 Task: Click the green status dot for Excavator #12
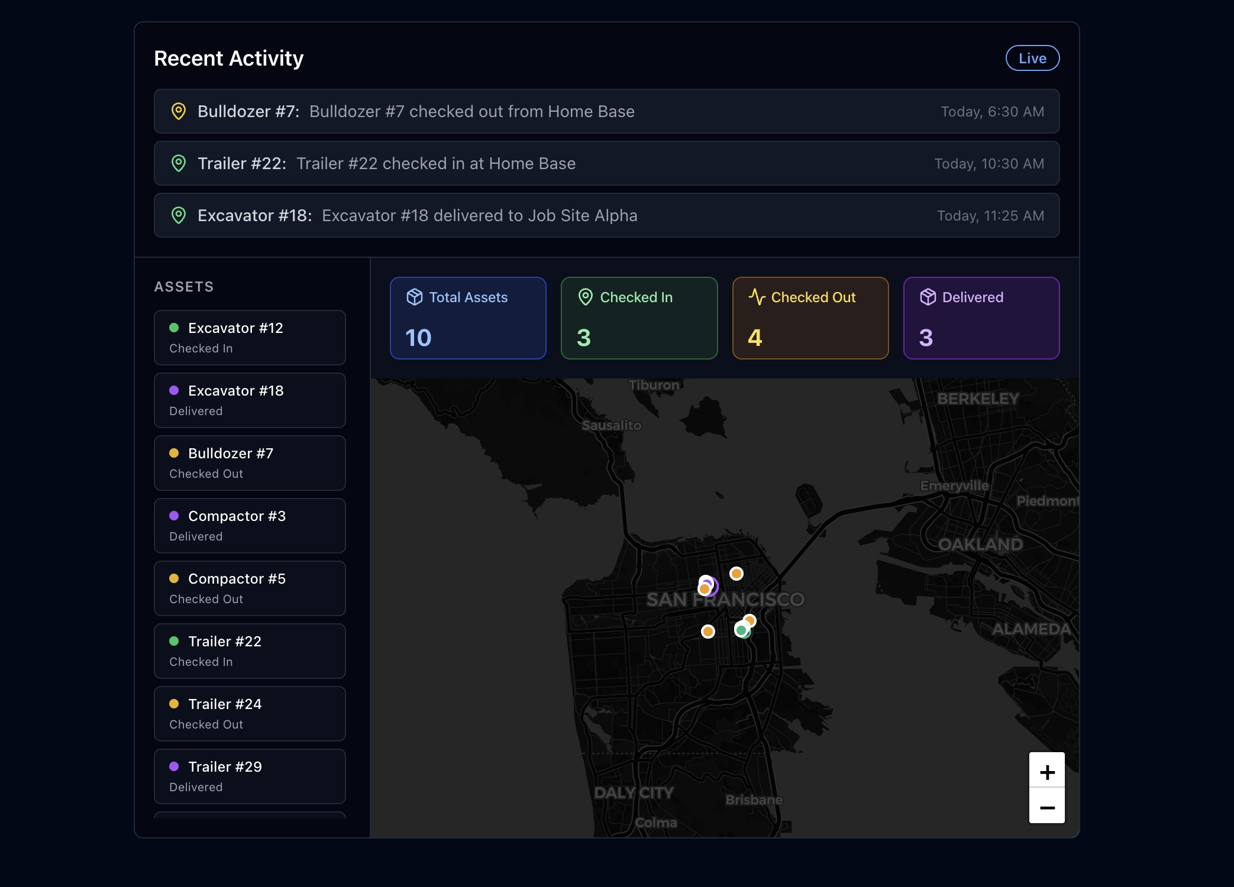pyautogui.click(x=174, y=326)
